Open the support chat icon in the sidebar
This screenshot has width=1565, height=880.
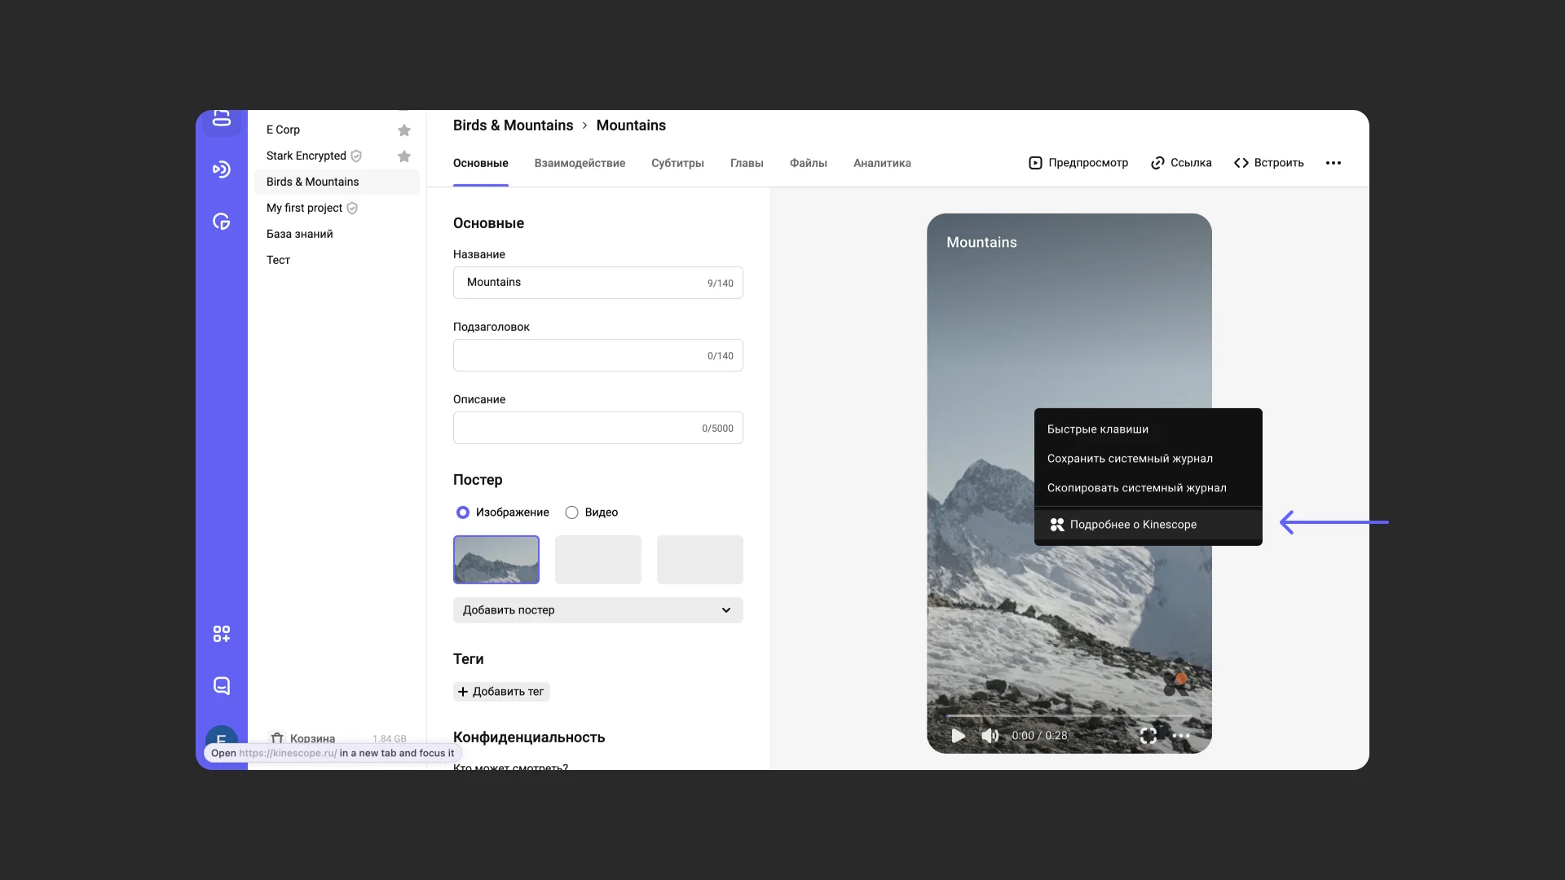point(221,686)
